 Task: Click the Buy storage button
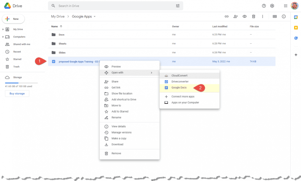17,94
